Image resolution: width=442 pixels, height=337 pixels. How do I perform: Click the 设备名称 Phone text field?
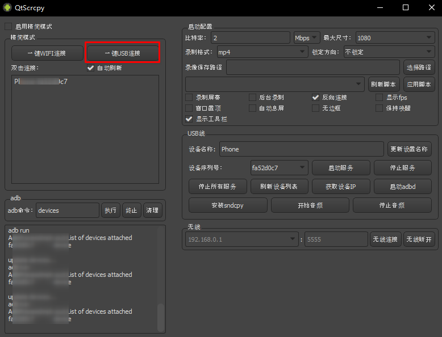[x=301, y=149]
